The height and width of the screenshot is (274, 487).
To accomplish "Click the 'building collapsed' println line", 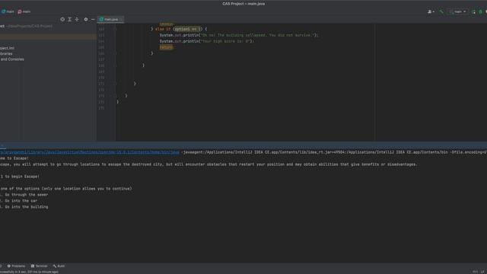I will pyautogui.click(x=239, y=35).
